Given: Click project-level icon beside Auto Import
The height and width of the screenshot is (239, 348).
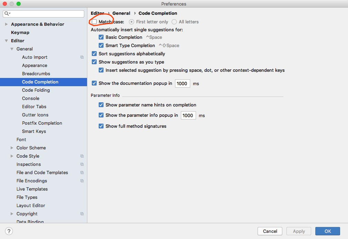Looking at the screenshot, I should click(x=82, y=57).
